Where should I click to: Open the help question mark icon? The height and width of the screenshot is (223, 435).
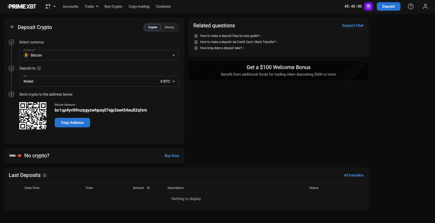411,6
